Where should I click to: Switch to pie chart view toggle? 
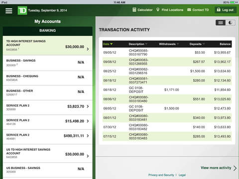[231, 23]
